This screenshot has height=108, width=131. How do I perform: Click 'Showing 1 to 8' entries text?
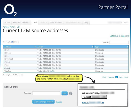pos(13,75)
